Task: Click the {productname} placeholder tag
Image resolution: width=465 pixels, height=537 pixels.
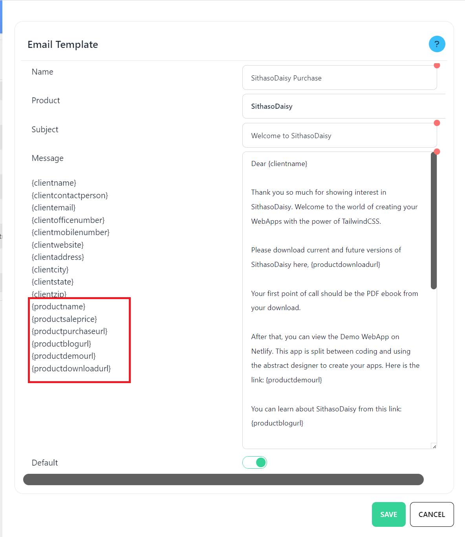Action: pos(59,307)
